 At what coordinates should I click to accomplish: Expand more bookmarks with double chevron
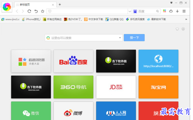point(186,19)
